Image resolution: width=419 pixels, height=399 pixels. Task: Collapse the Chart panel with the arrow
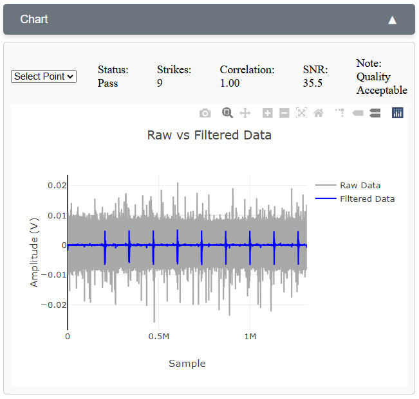coord(392,20)
